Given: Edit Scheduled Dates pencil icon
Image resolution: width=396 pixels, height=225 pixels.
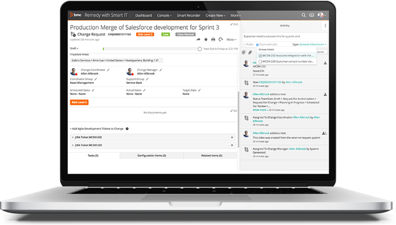Looking at the screenshot, I should (93, 90).
